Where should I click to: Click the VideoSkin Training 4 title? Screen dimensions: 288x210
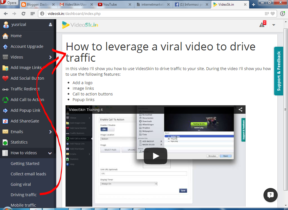coord(85,110)
